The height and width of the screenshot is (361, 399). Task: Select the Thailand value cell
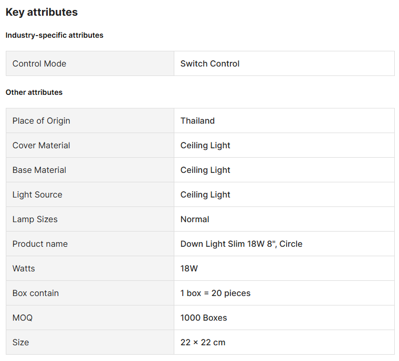(197, 121)
